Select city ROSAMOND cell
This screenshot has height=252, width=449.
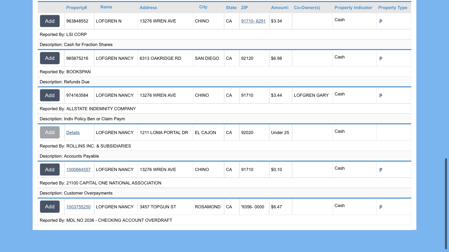pos(209,207)
